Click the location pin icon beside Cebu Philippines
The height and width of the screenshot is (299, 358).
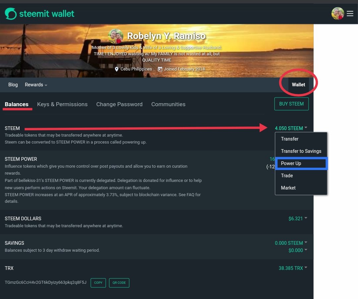[x=116, y=69]
